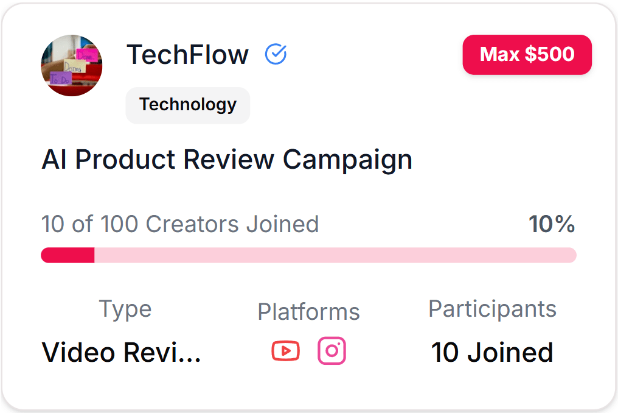Click the Max $500 reward button
The height and width of the screenshot is (413, 618).
pos(527,54)
